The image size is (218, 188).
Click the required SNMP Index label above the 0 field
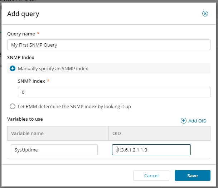click(x=32, y=81)
